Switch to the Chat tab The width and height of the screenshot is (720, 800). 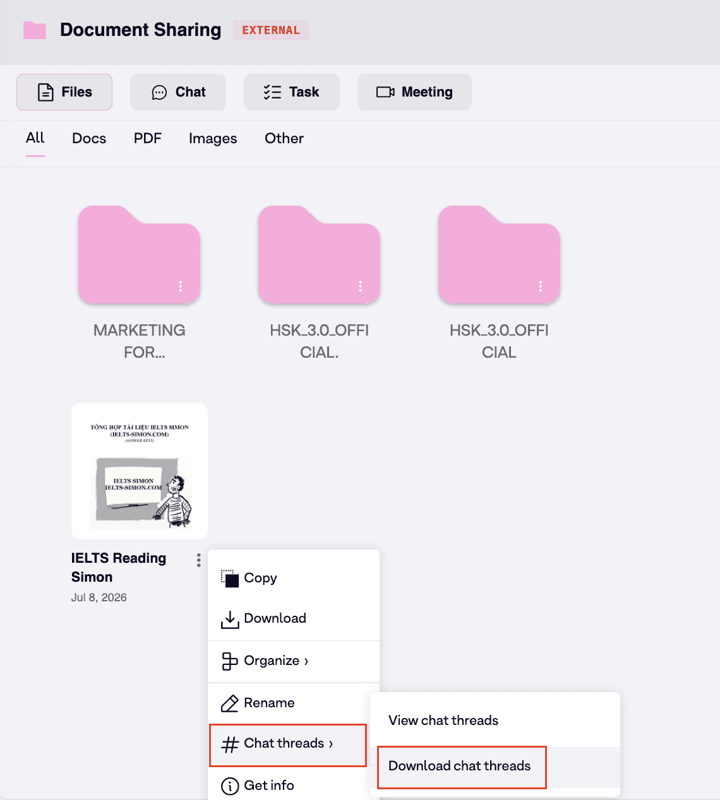point(178,92)
